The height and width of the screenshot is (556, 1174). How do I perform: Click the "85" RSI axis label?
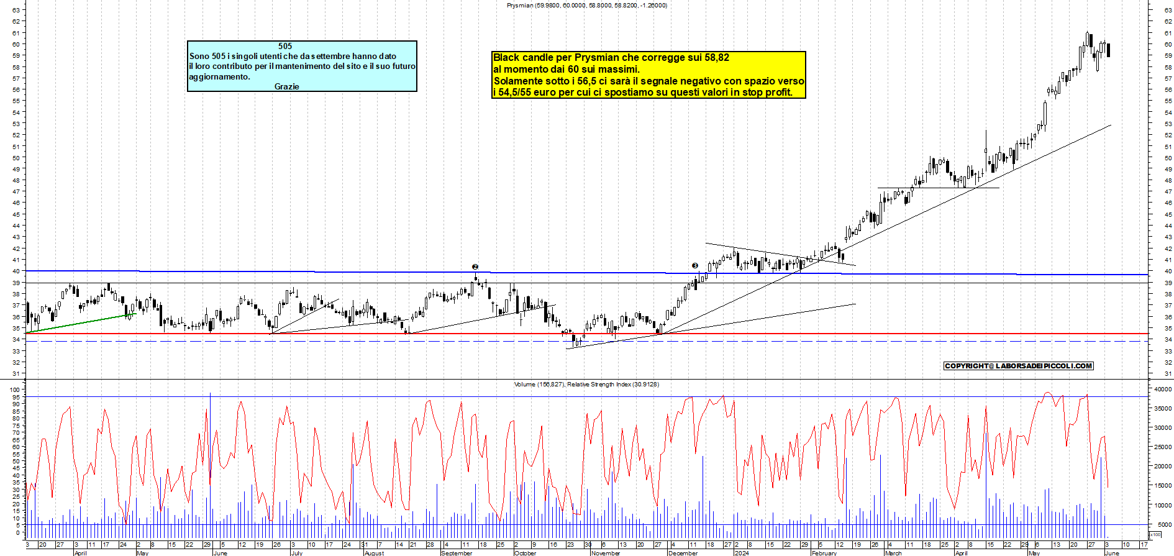pos(17,411)
